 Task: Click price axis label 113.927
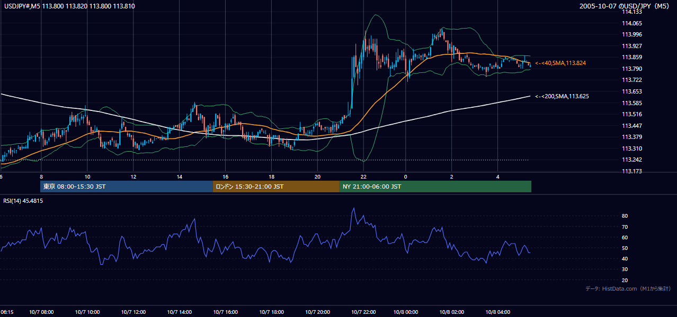pyautogui.click(x=631, y=46)
